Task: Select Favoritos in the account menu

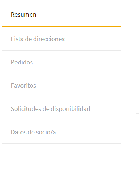Action: tap(62, 86)
